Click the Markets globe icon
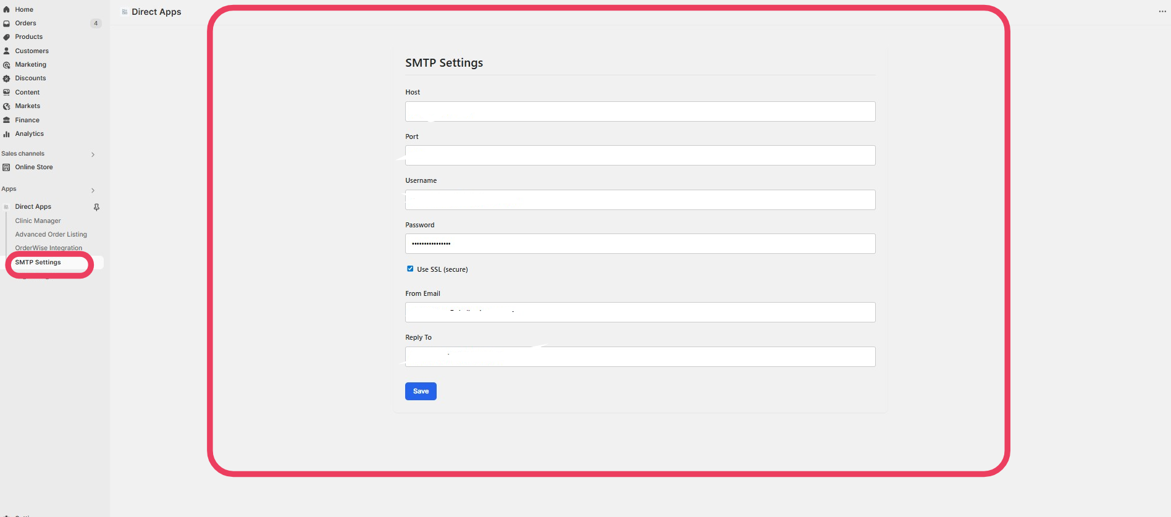 pyautogui.click(x=6, y=106)
